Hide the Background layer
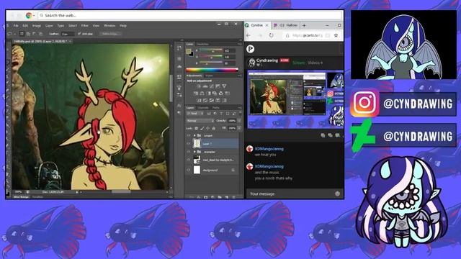 point(189,170)
